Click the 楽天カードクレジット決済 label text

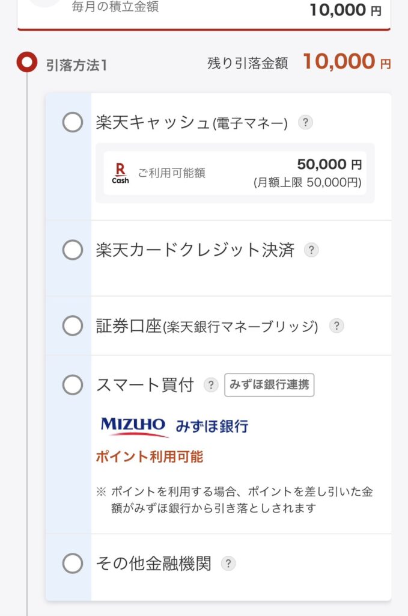tap(195, 250)
